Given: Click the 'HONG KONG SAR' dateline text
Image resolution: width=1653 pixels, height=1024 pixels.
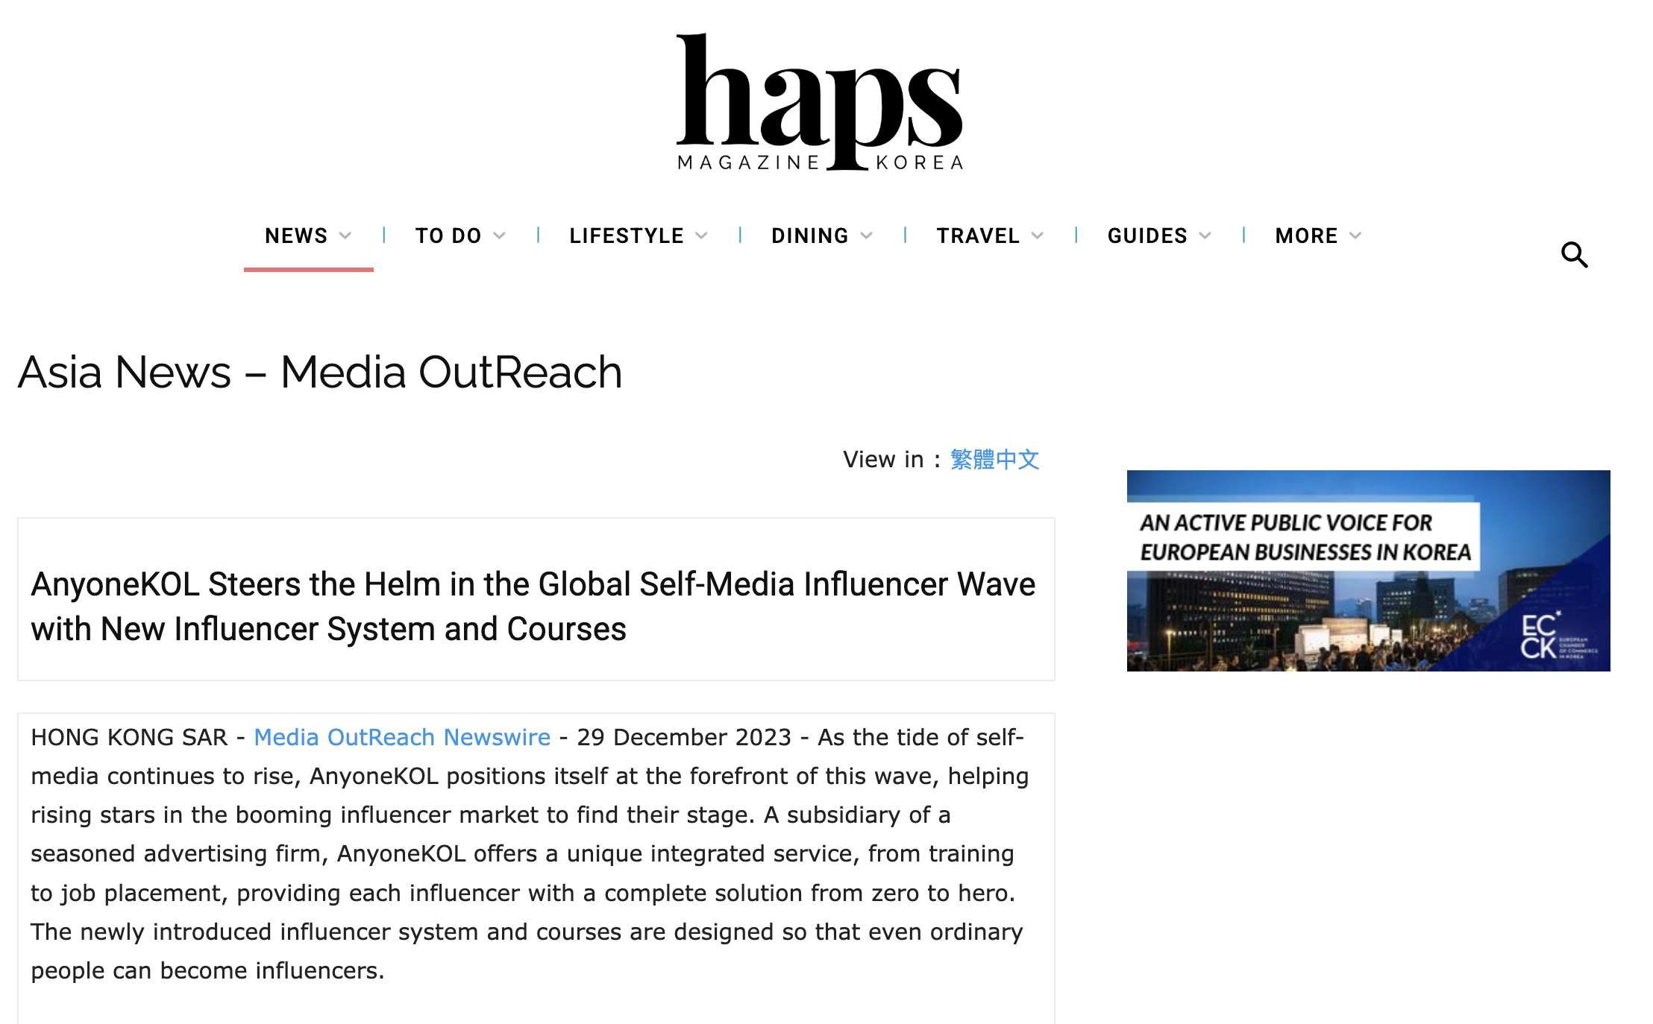Looking at the screenshot, I should click(x=129, y=737).
